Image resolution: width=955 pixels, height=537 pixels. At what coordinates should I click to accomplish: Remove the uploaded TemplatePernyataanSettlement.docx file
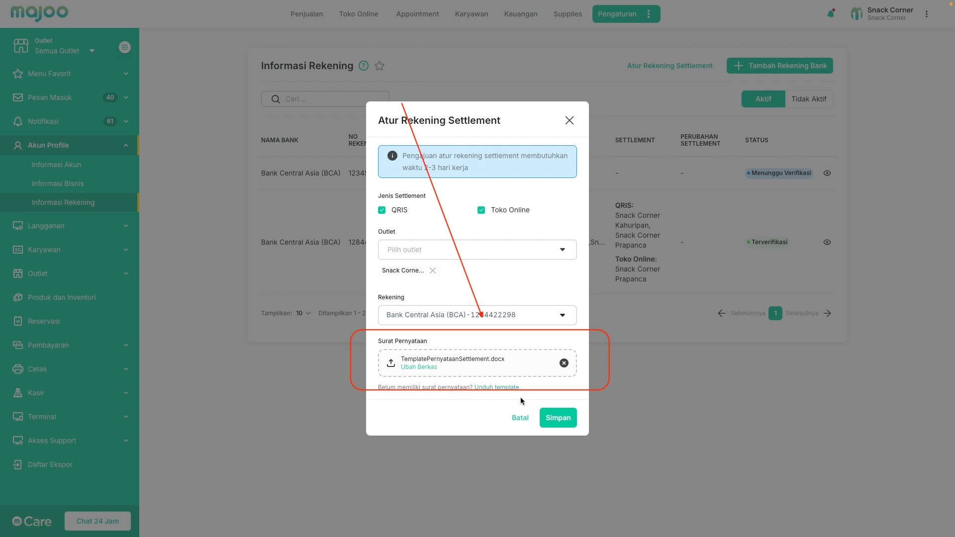[x=564, y=363]
